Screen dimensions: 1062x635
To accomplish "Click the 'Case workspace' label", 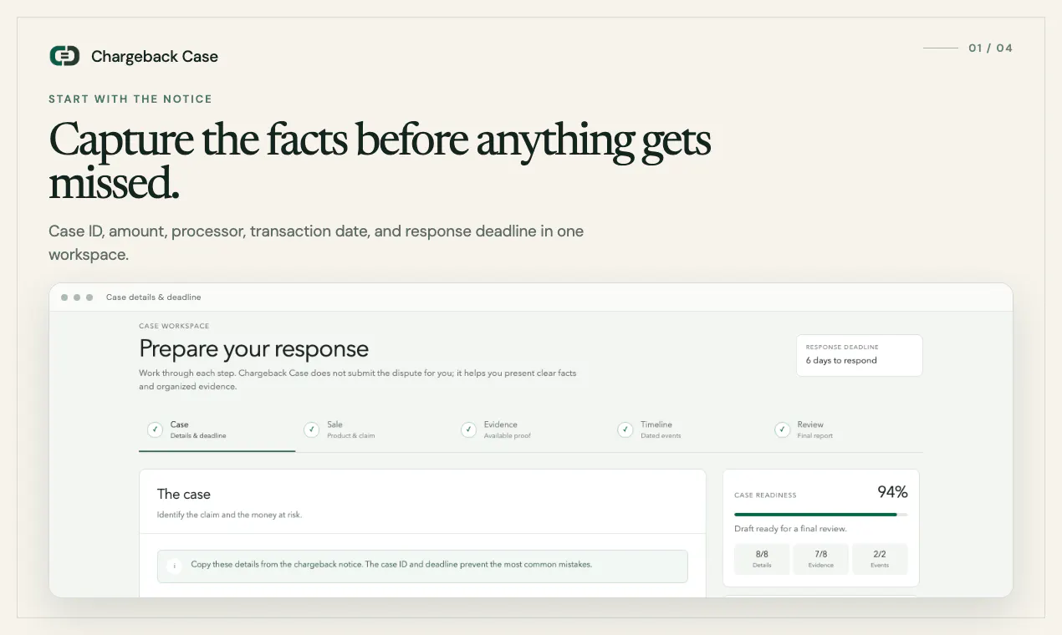I will [x=174, y=326].
